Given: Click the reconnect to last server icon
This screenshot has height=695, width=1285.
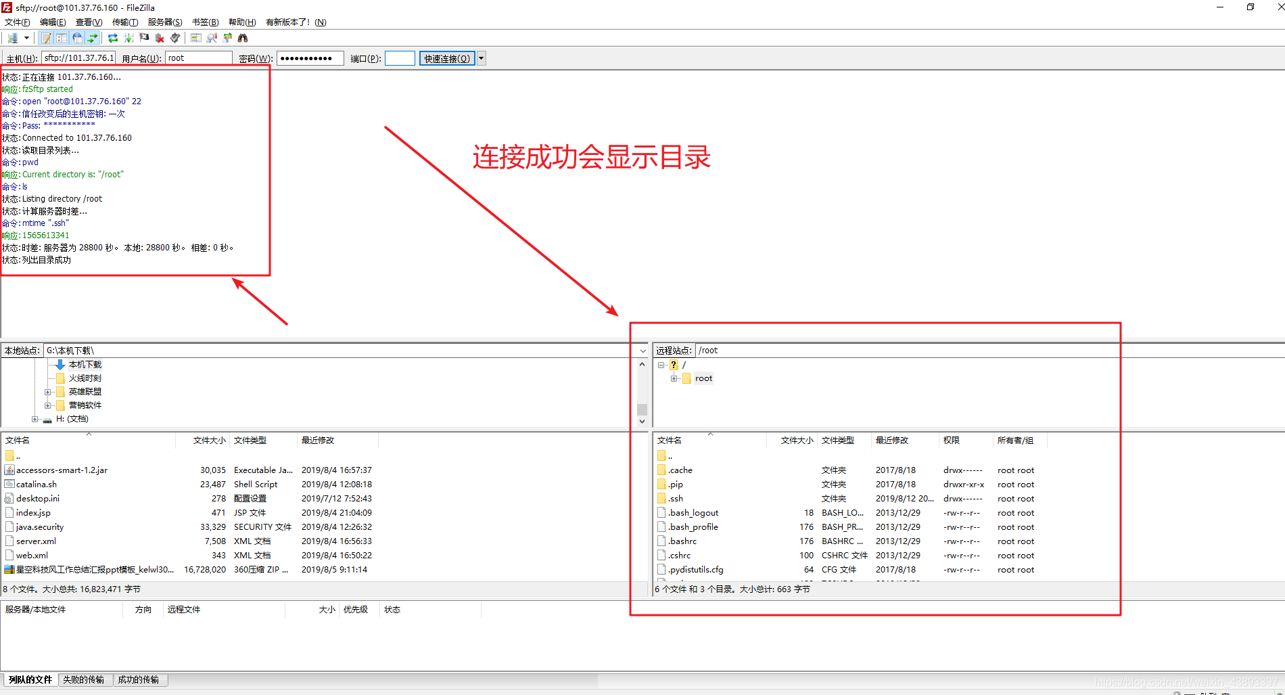Looking at the screenshot, I should [175, 38].
